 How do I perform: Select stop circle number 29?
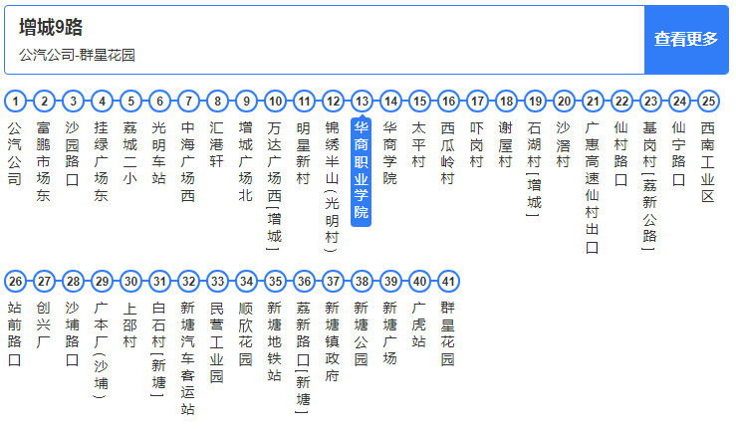click(102, 281)
